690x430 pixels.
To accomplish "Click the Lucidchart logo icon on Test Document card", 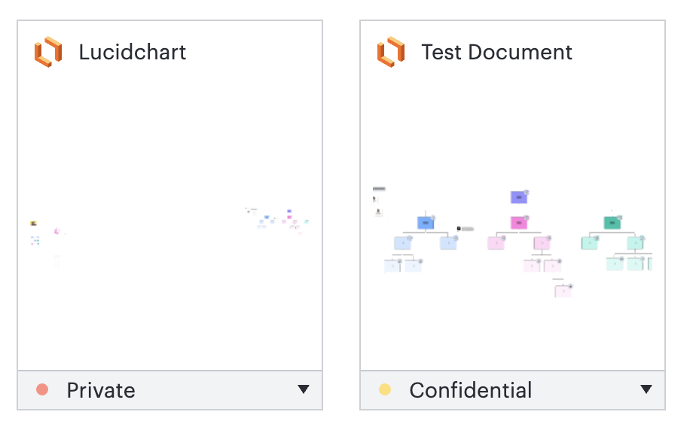I will coord(391,52).
